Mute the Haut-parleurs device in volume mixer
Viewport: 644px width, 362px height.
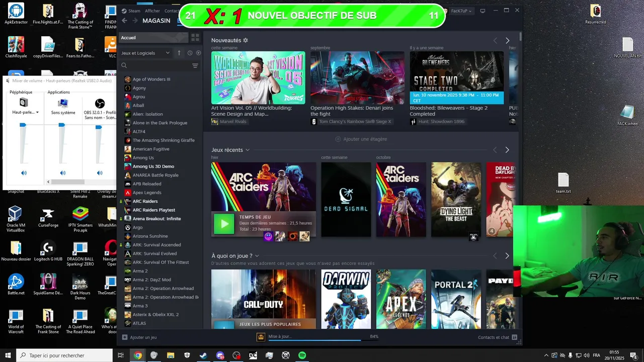point(24,173)
